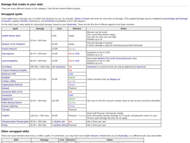Open the volcanic ash link
190x143 pixels.
pyautogui.click(x=59, y=121)
